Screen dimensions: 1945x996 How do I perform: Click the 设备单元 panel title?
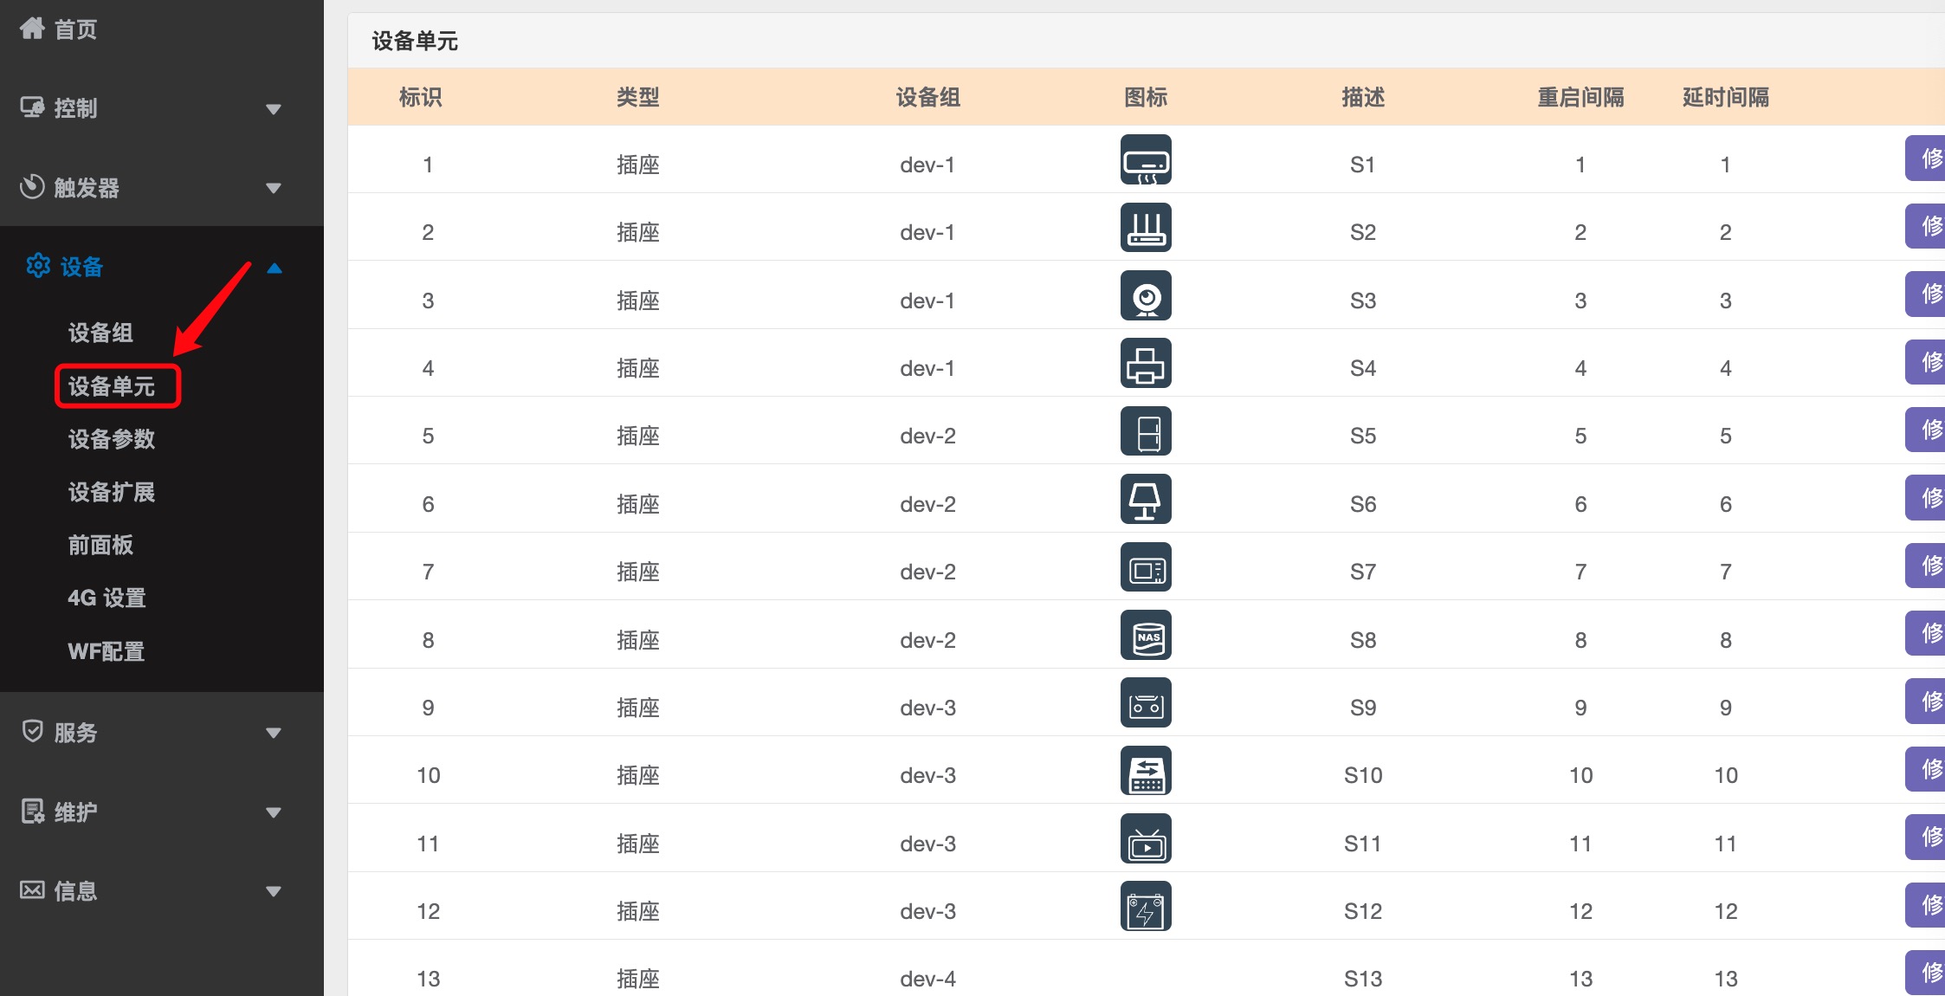415,41
